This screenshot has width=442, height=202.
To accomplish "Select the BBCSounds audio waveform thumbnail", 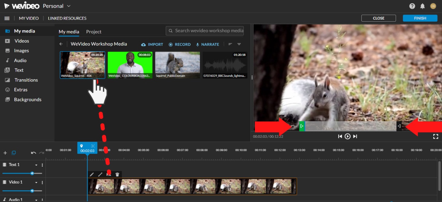I will pyautogui.click(x=225, y=65).
